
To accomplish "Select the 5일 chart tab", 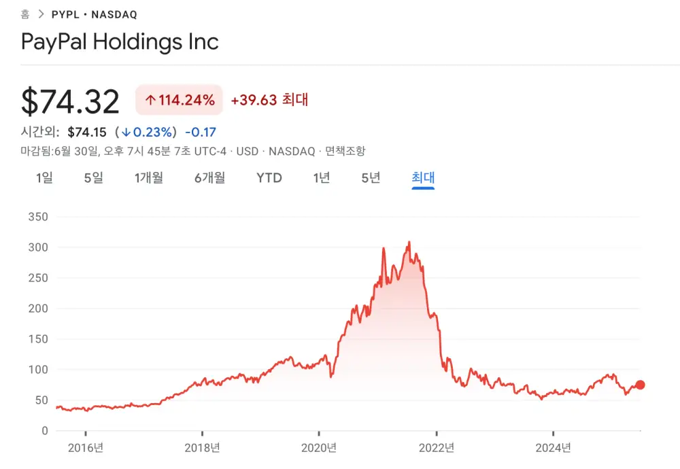I will [x=93, y=178].
